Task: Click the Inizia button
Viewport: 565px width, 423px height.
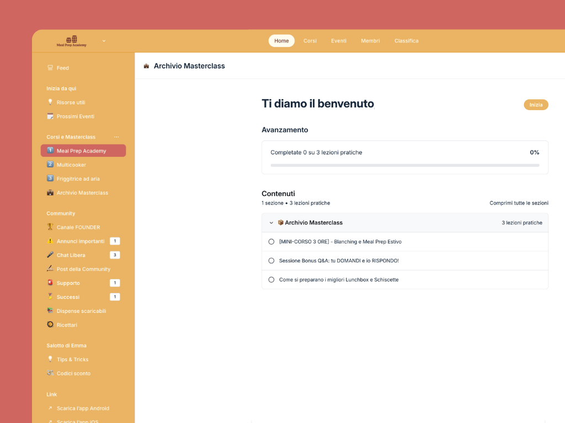Action: tap(536, 105)
